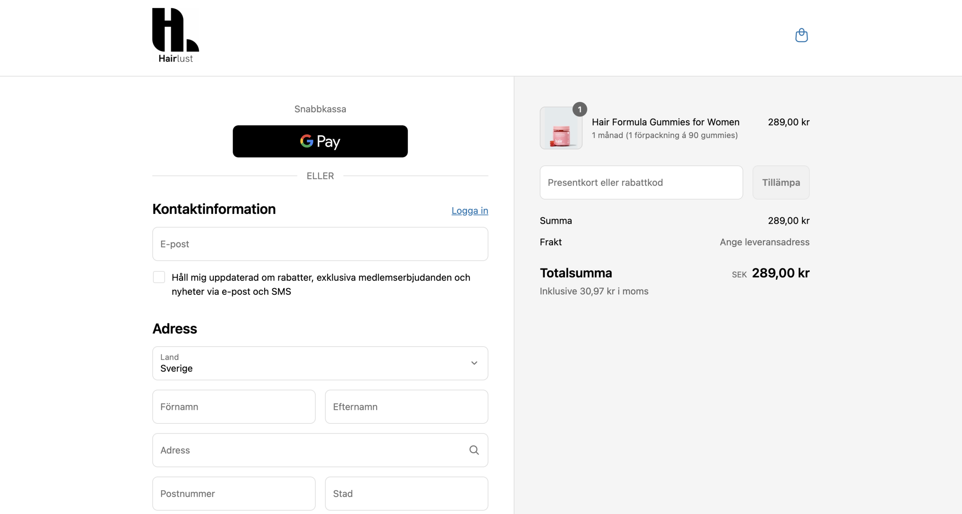Select the Förnamn text field
Screen dimensions: 962x514
pyautogui.click(x=234, y=407)
